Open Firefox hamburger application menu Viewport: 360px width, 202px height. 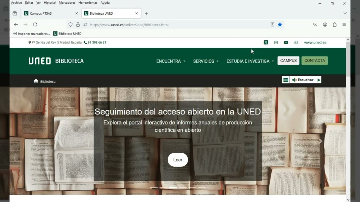(344, 25)
